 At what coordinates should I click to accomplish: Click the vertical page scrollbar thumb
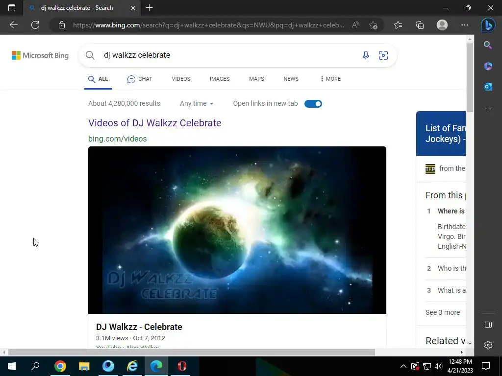tap(470, 78)
